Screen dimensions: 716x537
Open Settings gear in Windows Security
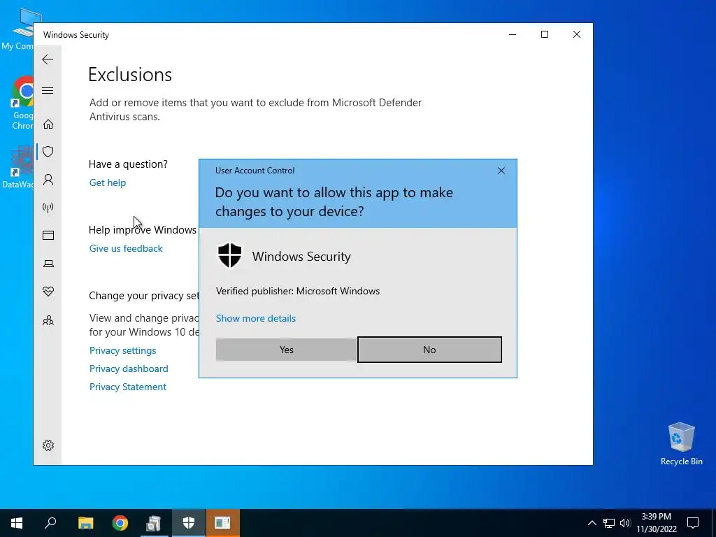(x=48, y=445)
